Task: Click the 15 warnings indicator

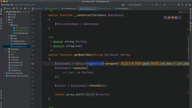Action: coord(181,12)
